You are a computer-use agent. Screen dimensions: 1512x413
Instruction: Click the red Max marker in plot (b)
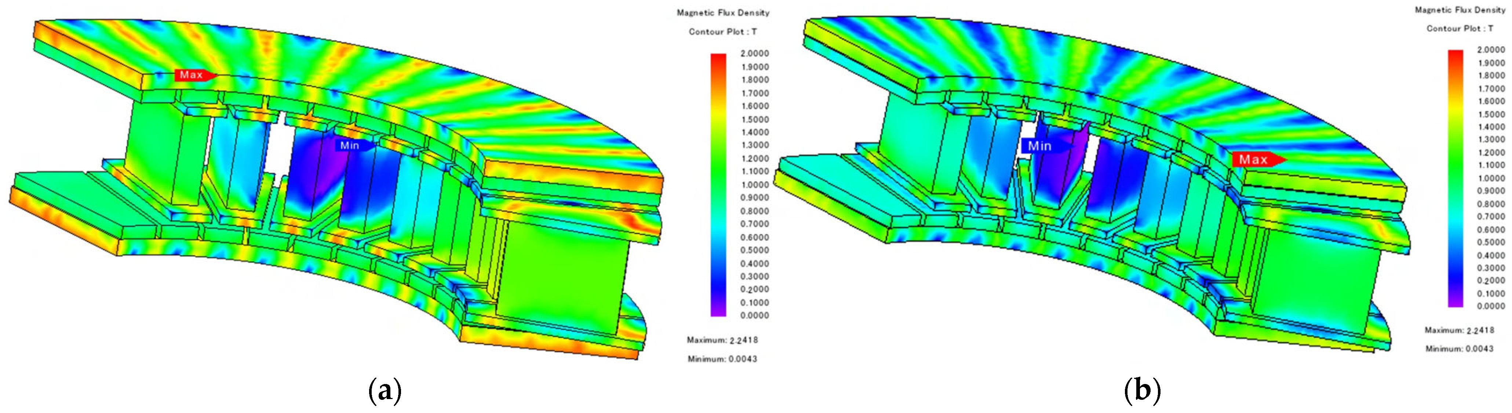[x=1256, y=159]
